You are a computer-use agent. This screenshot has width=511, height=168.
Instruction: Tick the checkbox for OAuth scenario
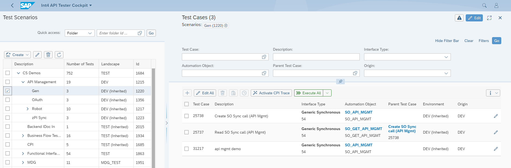coord(8,100)
